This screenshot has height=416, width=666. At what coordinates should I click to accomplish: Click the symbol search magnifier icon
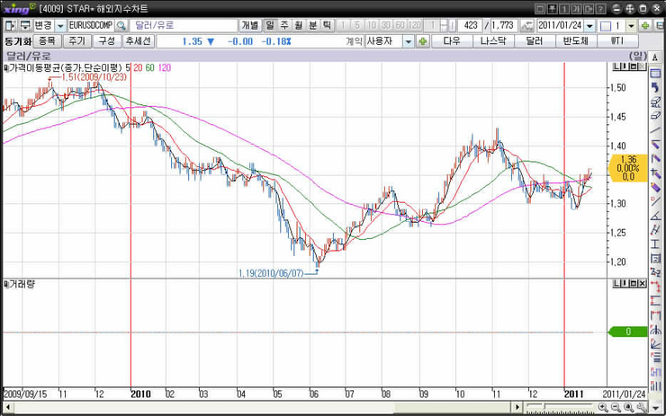pos(121,25)
